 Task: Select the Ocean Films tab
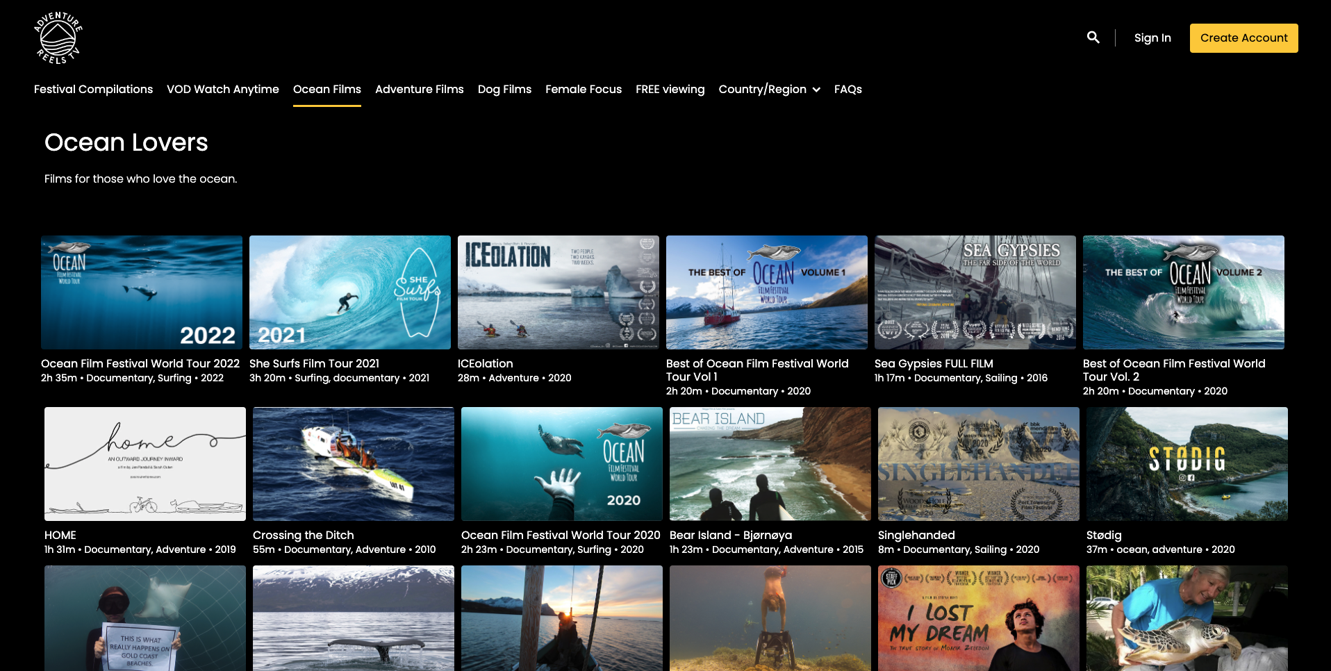(326, 89)
